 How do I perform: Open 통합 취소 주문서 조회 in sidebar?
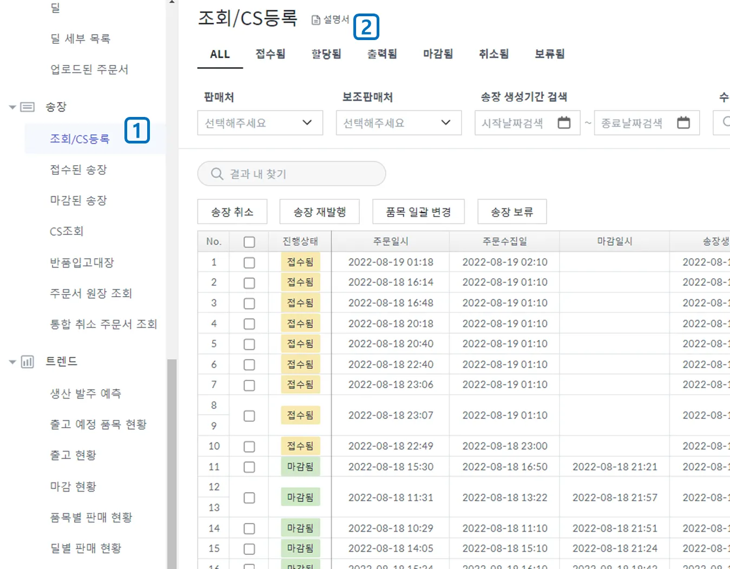click(103, 324)
